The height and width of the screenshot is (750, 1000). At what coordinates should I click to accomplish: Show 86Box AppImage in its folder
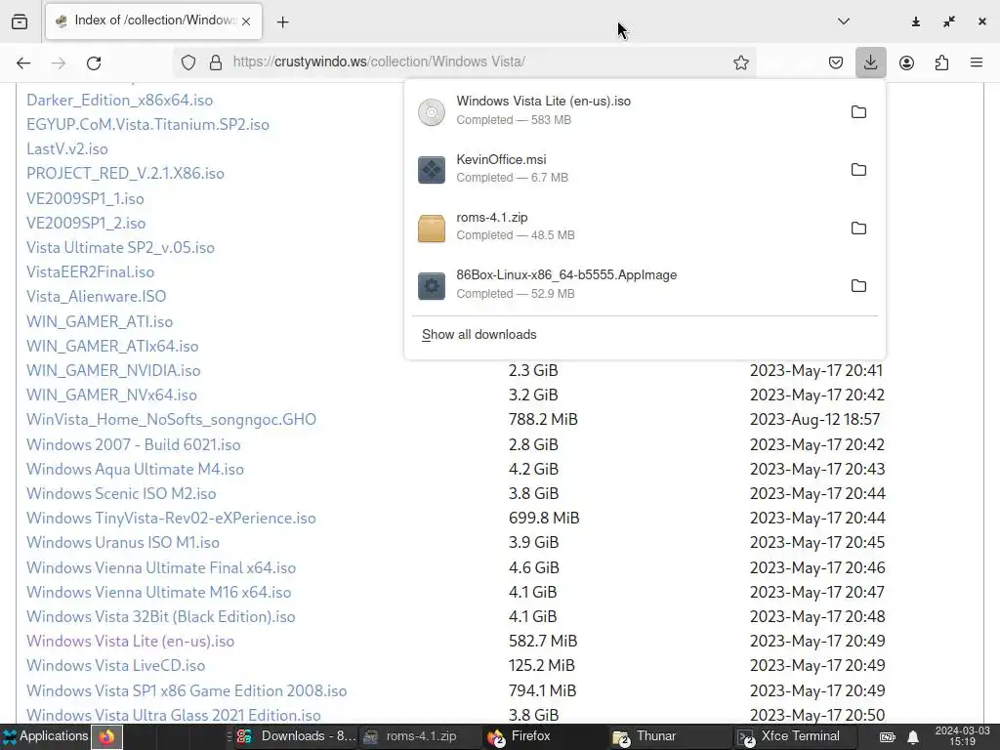pos(858,286)
